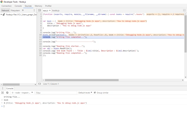Open the console drawer three-dot menu
The height and width of the screenshot is (116, 187).
click(x=3, y=88)
